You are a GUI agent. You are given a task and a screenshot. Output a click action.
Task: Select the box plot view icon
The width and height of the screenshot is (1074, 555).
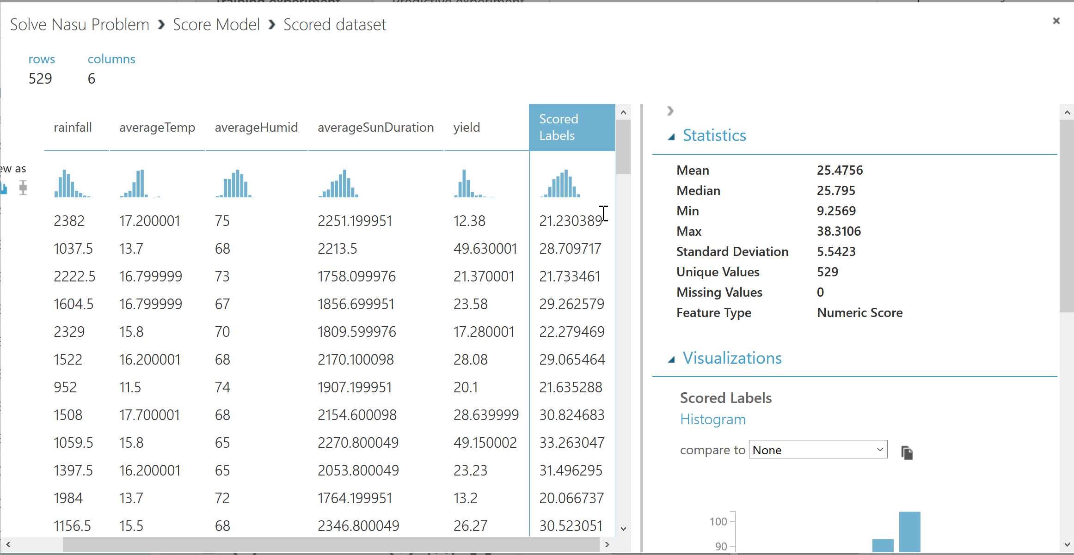coord(23,188)
